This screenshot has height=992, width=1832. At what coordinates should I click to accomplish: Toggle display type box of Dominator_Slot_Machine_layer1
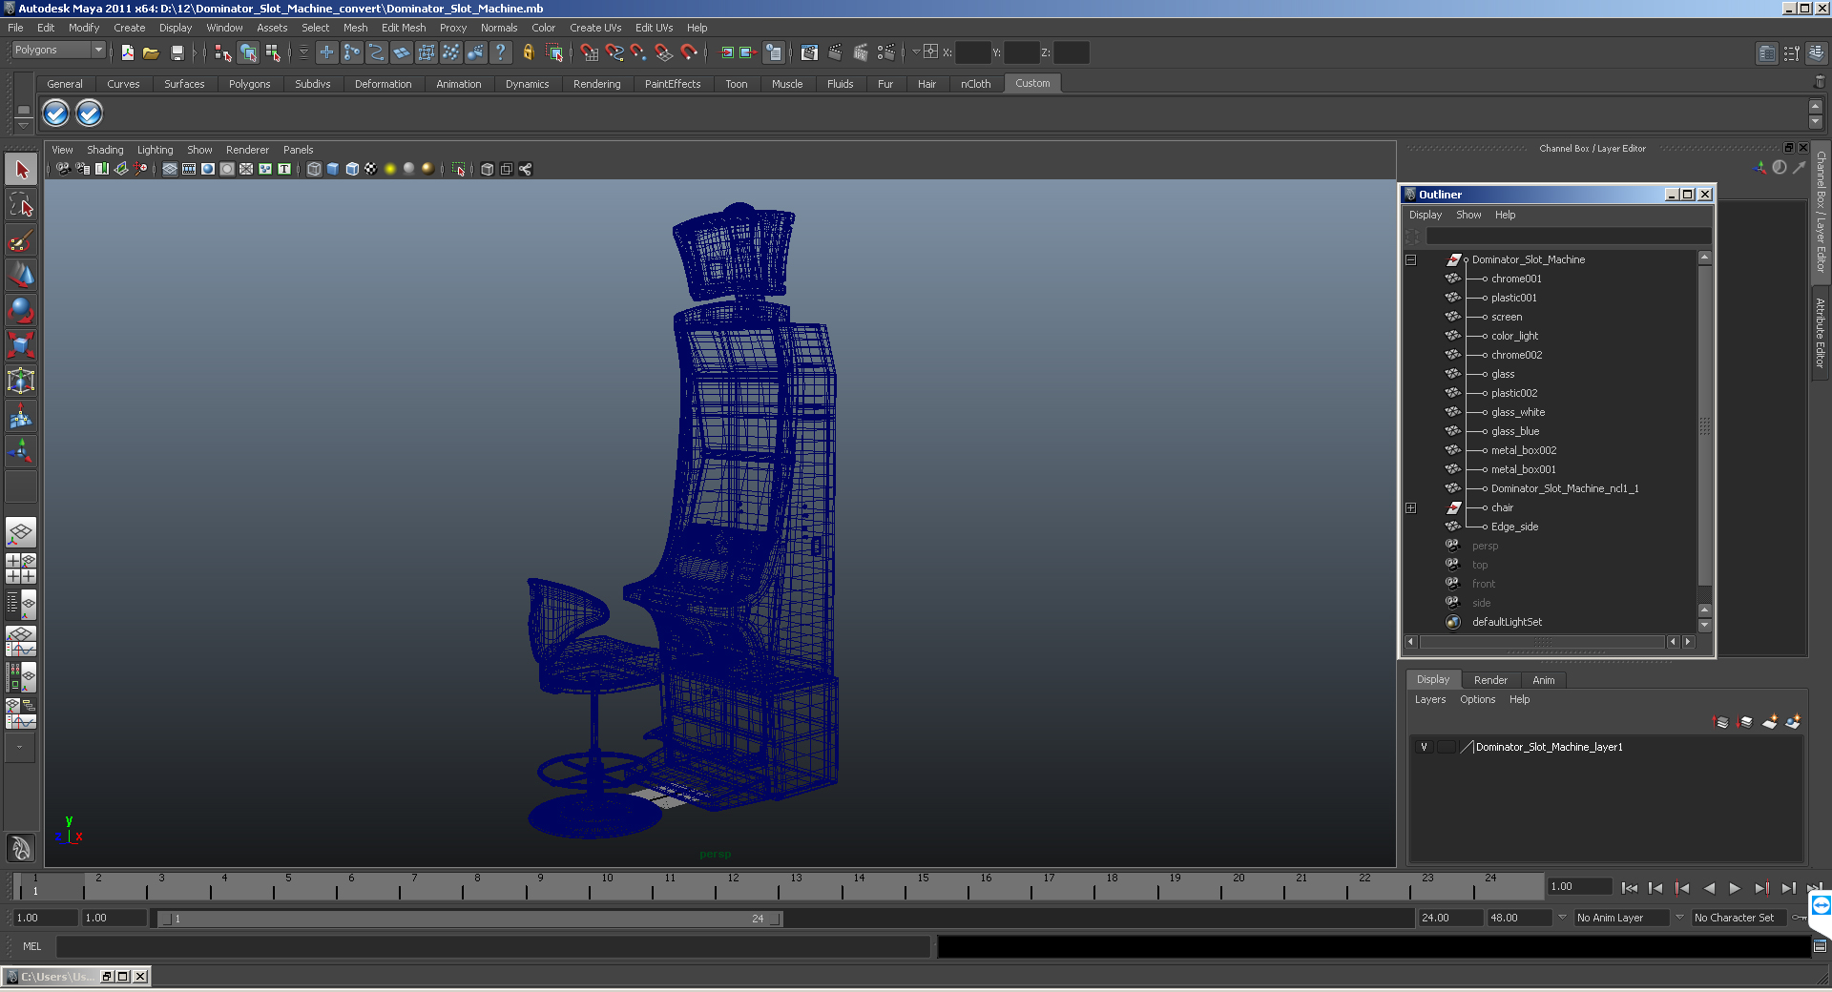point(1447,747)
